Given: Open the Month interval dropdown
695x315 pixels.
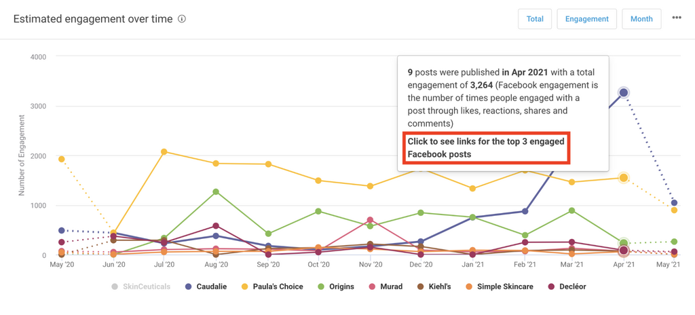Looking at the screenshot, I should click(x=641, y=19).
